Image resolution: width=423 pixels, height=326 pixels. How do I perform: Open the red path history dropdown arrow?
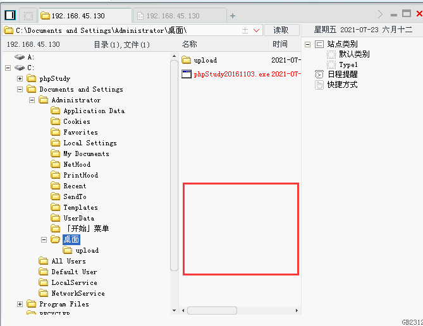click(x=256, y=30)
